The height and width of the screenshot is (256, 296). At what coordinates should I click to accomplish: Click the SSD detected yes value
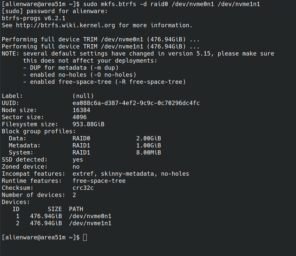click(x=78, y=160)
